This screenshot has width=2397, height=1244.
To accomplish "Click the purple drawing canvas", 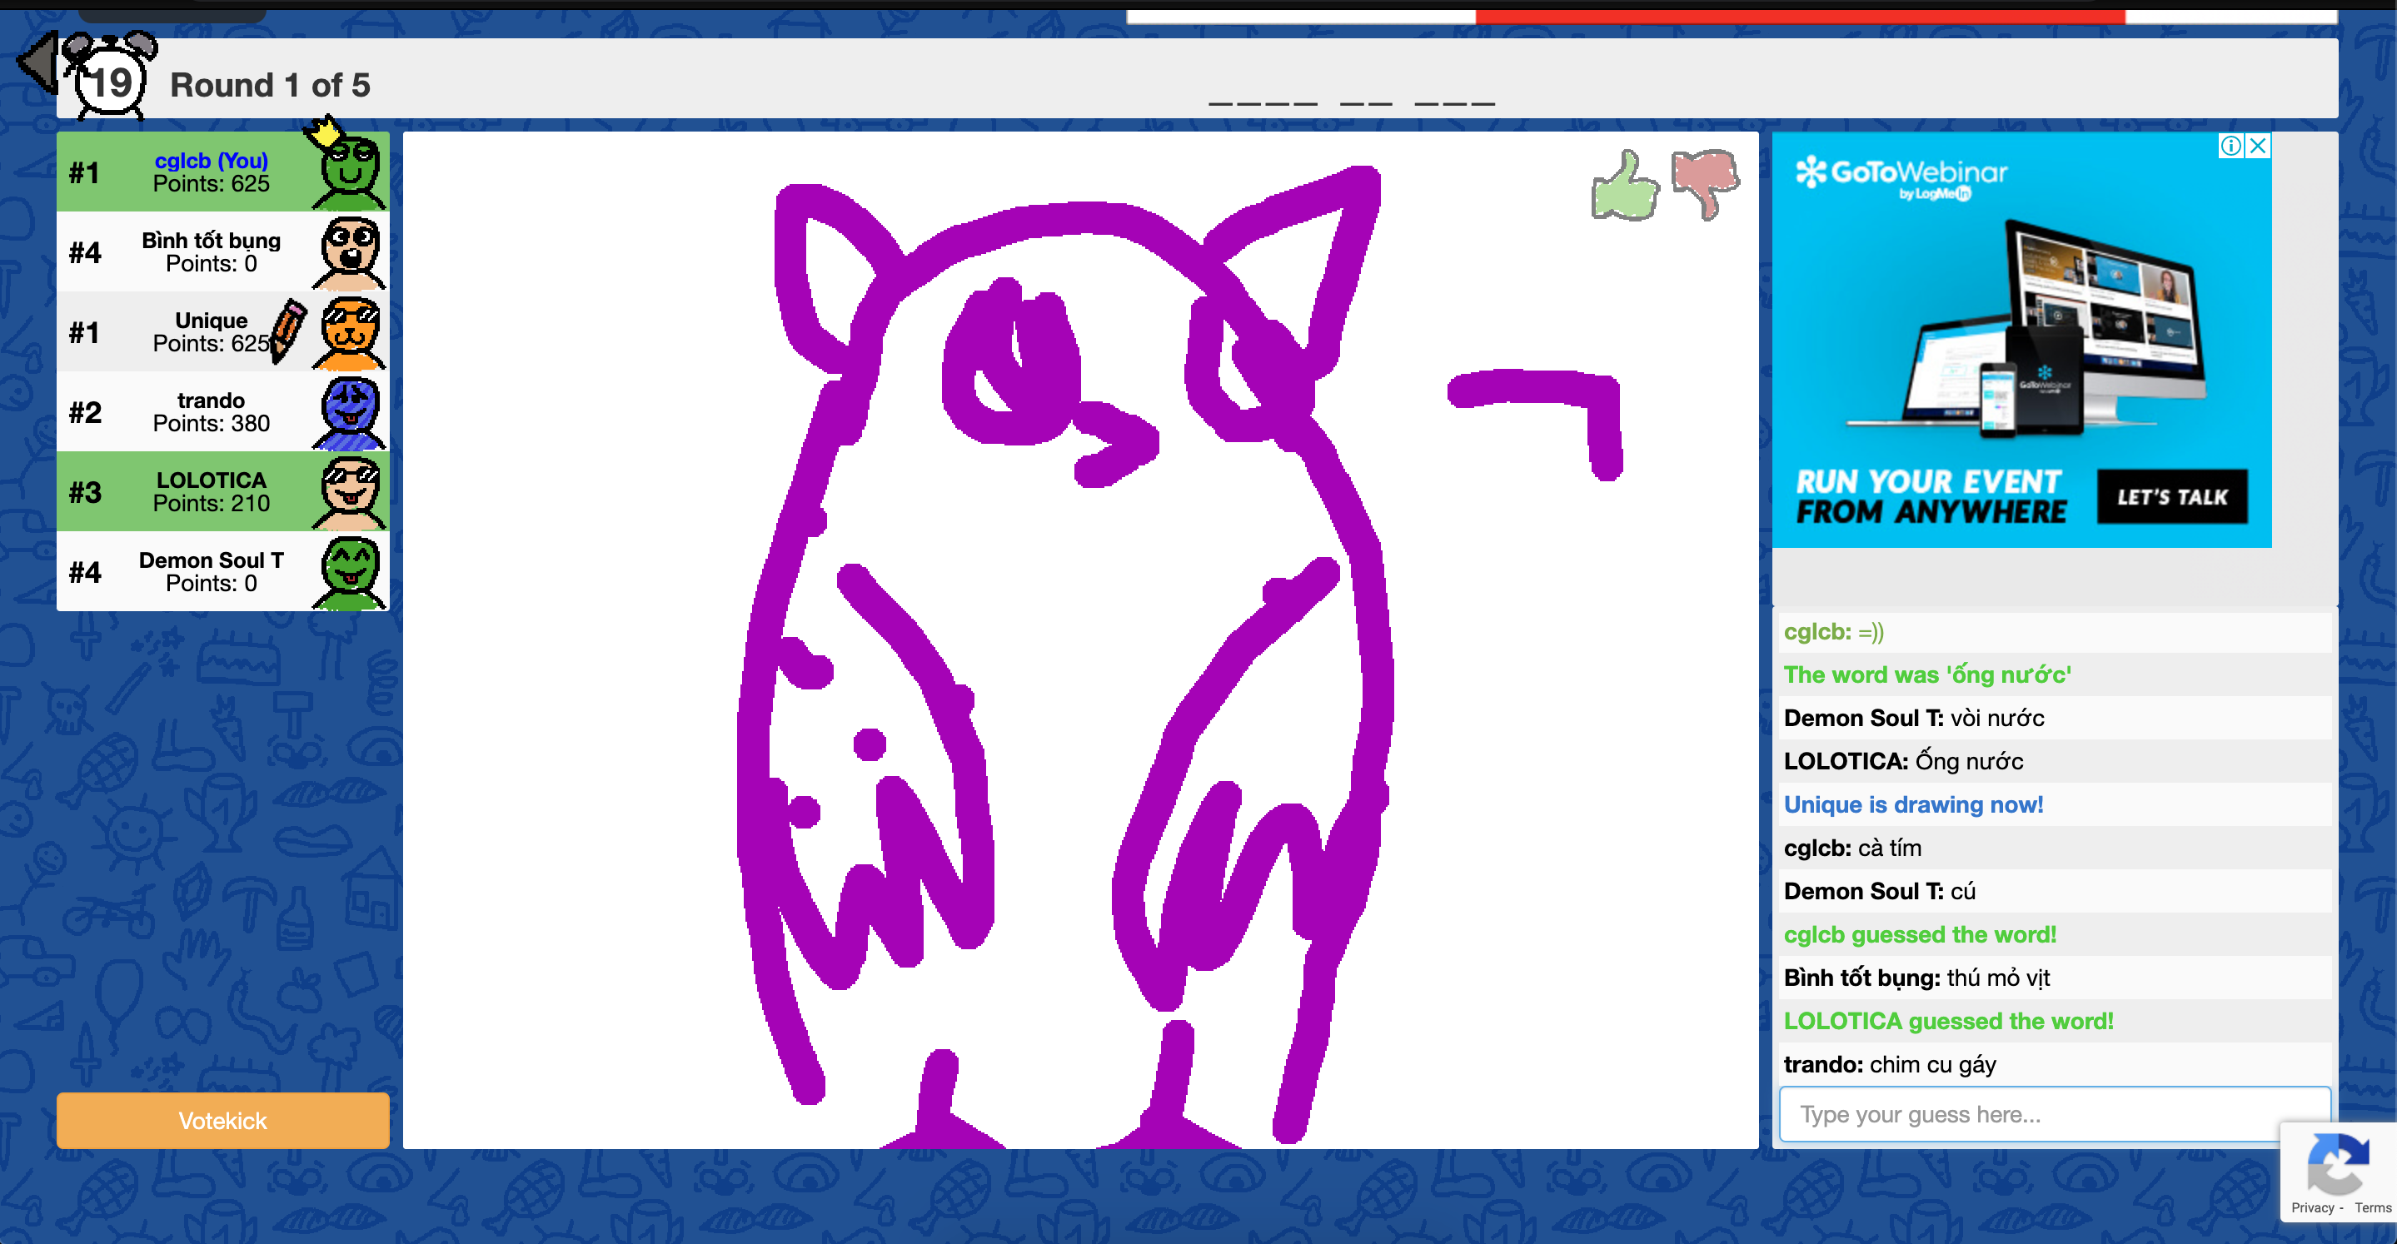I will coord(1079,640).
